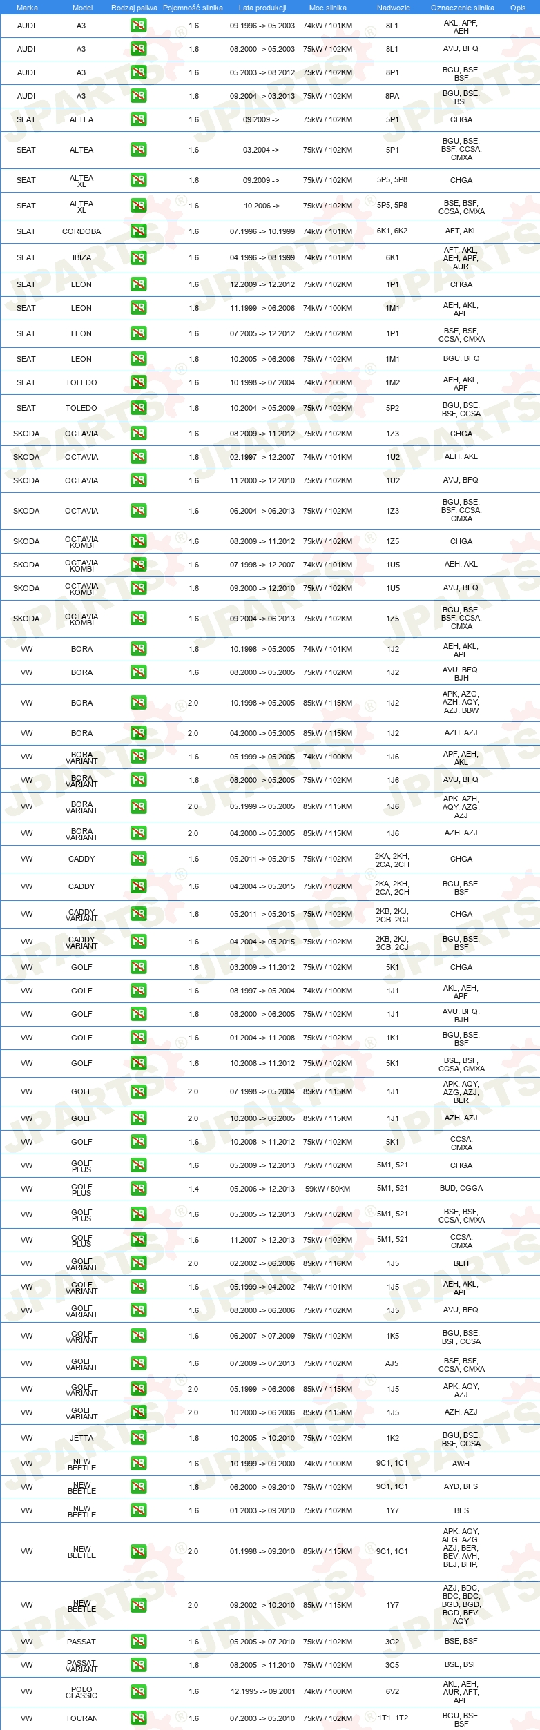Click fuel icon in SEAT IBIZA row
The height and width of the screenshot is (1730, 540).
click(138, 257)
